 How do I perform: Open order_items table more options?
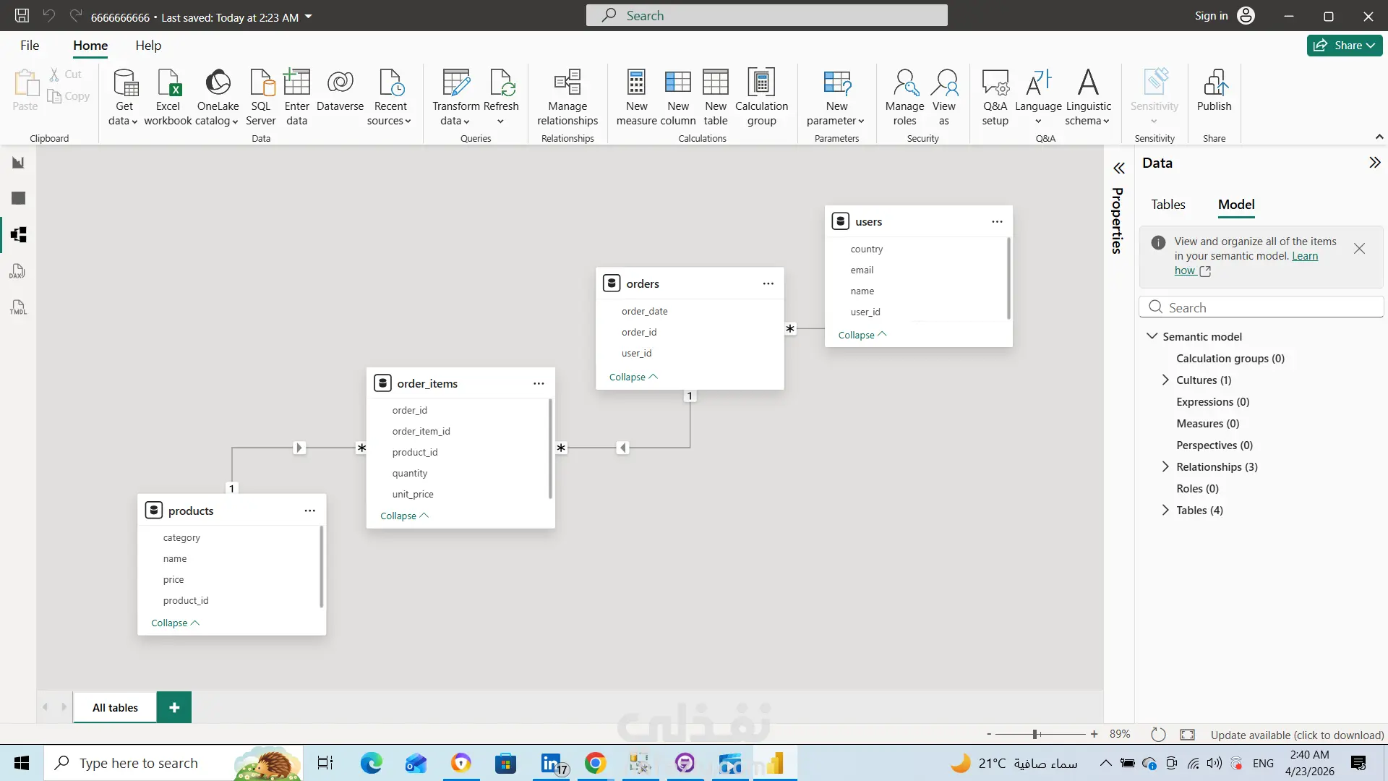coord(539,384)
